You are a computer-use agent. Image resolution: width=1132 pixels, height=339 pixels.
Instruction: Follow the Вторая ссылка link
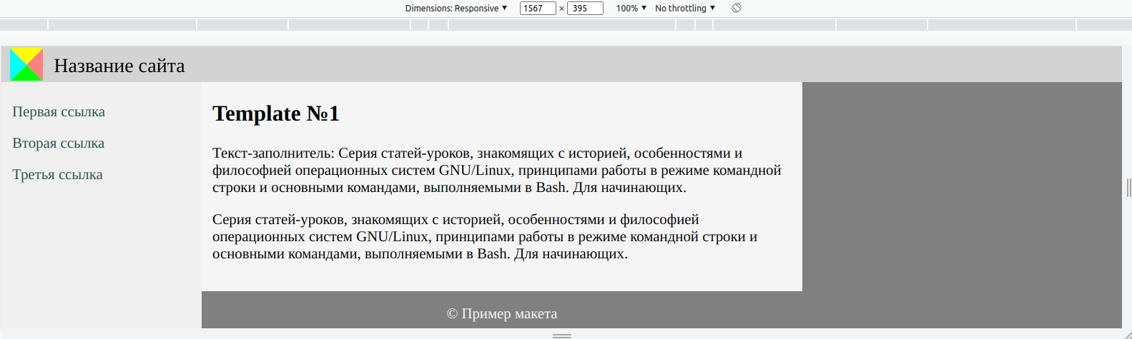click(x=59, y=143)
